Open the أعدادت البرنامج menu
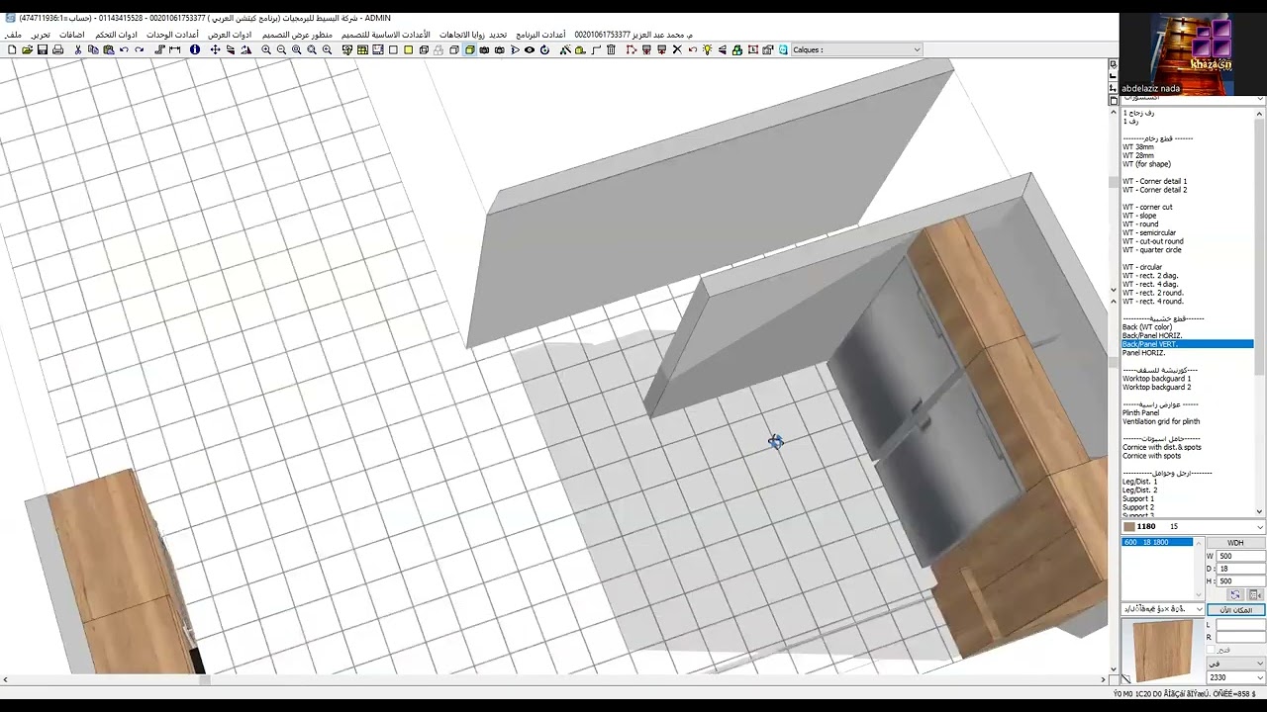 540,35
